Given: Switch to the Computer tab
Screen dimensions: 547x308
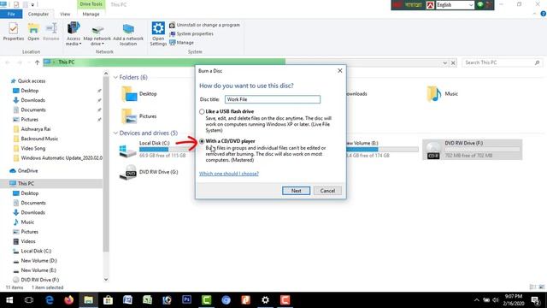Looking at the screenshot, I should (x=38, y=14).
